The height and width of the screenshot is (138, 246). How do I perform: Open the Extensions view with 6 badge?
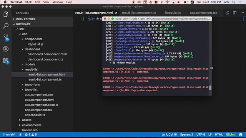6,61
